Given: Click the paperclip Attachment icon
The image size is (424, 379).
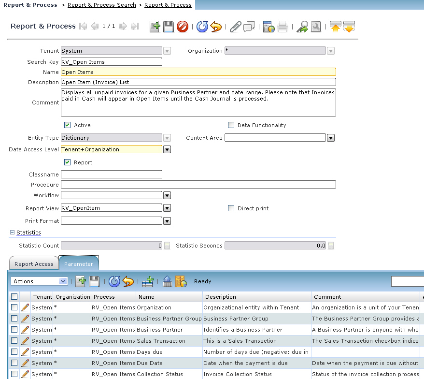Looking at the screenshot, I should point(235,27).
